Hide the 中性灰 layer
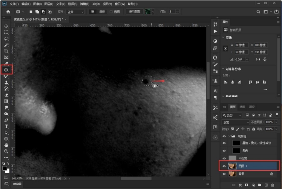 (x=224, y=159)
